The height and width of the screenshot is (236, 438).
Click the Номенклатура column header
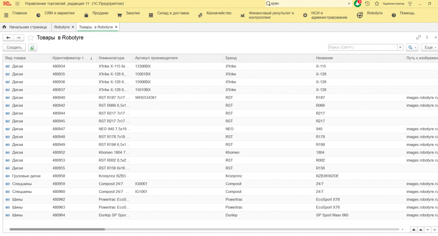point(115,58)
